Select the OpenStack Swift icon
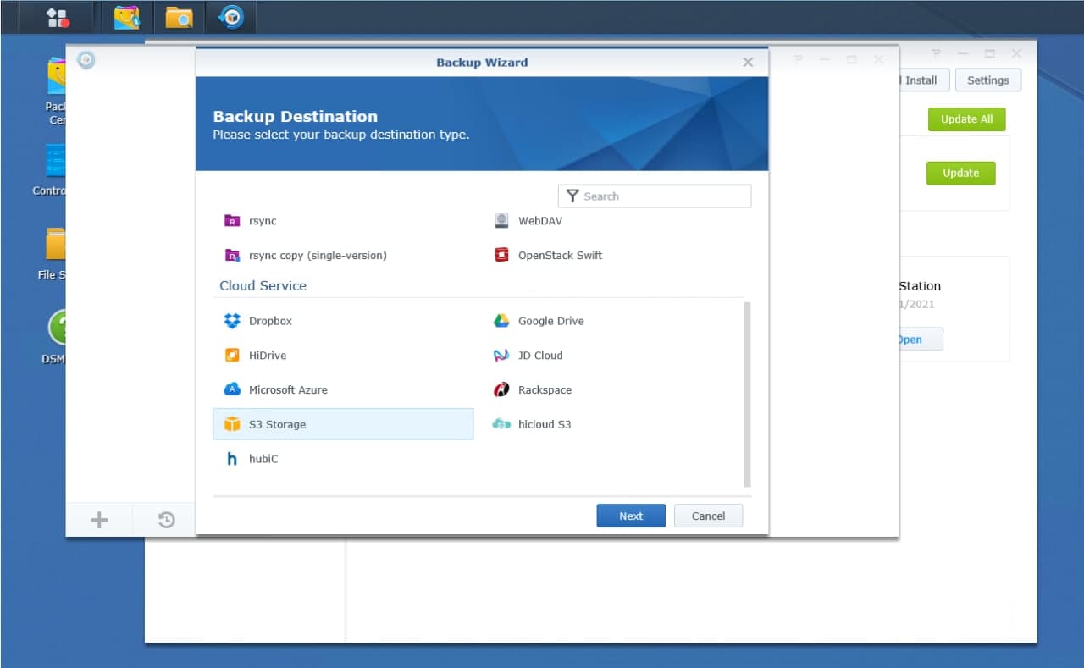Viewport: 1084px width, 668px height. tap(501, 256)
